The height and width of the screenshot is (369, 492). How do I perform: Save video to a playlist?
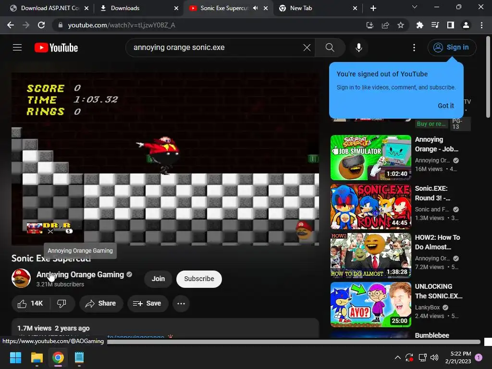point(147,304)
